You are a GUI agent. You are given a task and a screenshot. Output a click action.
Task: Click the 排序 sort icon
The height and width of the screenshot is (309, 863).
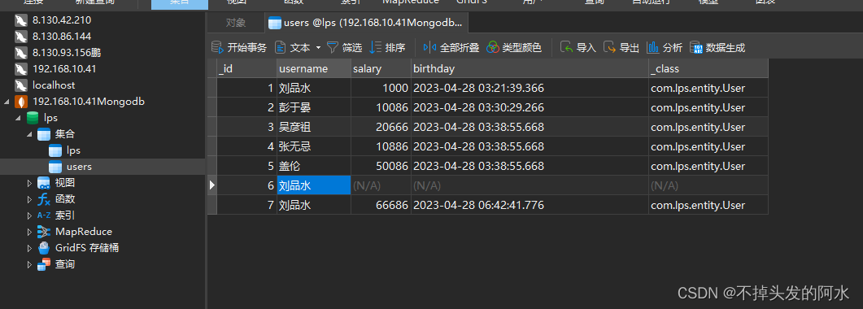[x=375, y=47]
